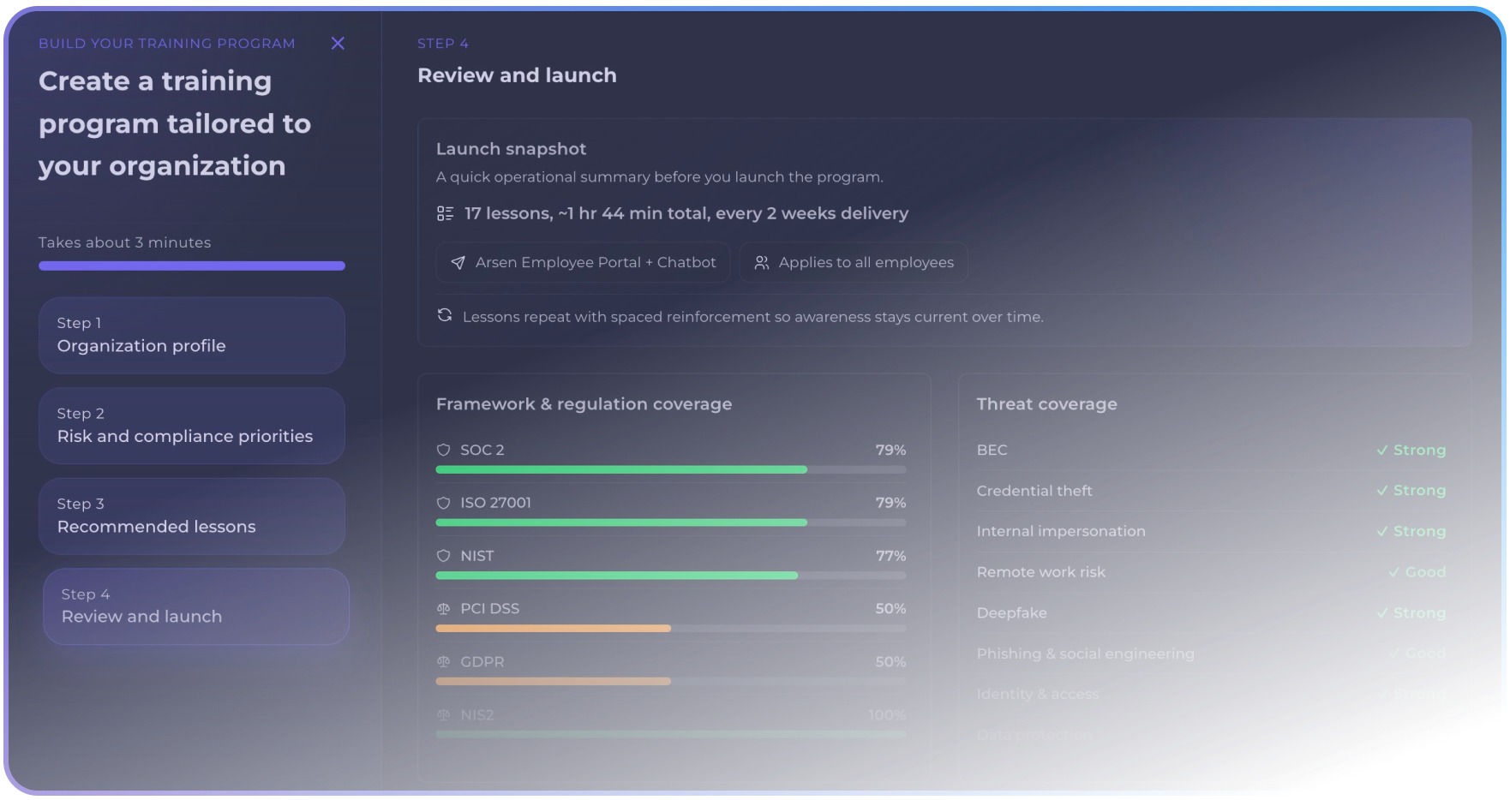Click the checkmark next to Remote work risk Good
The image size is (1510, 800).
[x=1393, y=572]
